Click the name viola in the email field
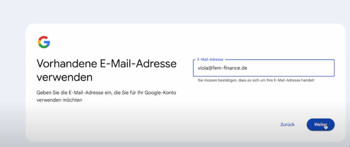 tap(203, 68)
